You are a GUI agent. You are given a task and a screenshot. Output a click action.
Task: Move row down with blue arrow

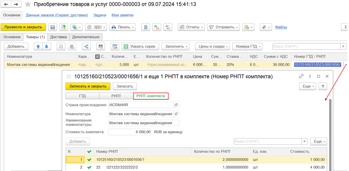pyautogui.click(x=47, y=47)
